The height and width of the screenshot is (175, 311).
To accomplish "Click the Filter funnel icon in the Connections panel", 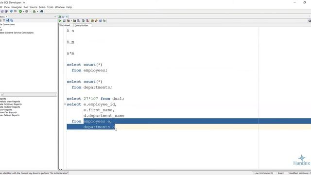I will click(x=4, y=20).
